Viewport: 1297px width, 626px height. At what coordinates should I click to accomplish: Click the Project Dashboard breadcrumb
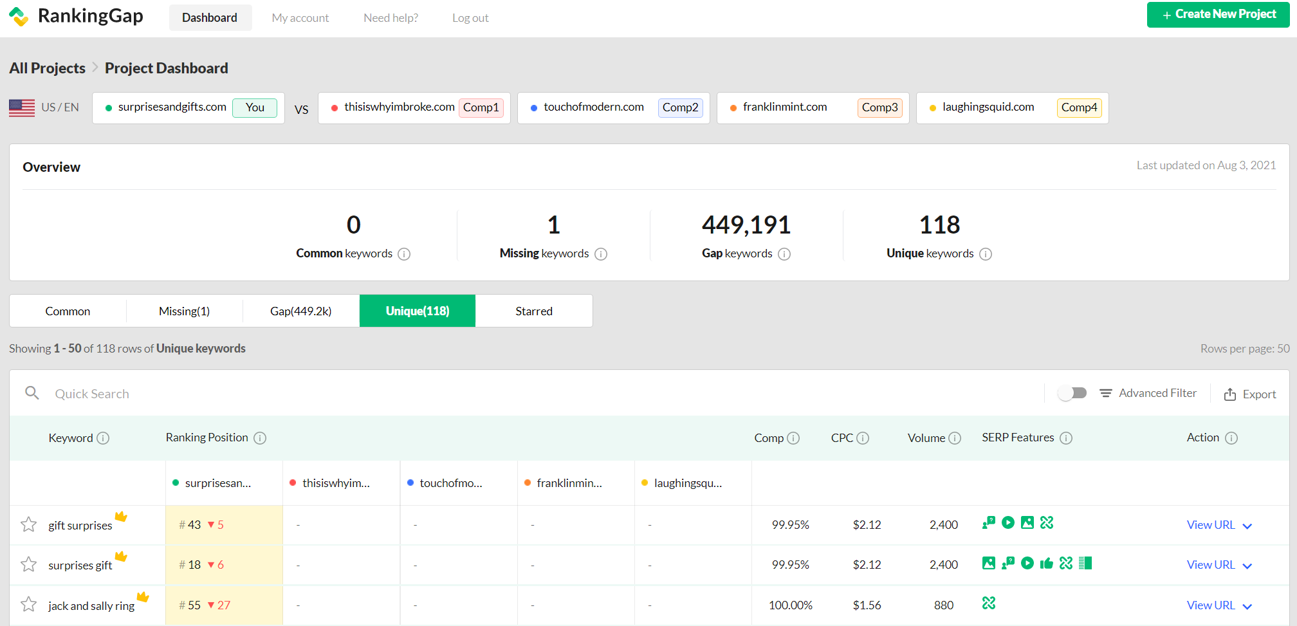pyautogui.click(x=167, y=68)
